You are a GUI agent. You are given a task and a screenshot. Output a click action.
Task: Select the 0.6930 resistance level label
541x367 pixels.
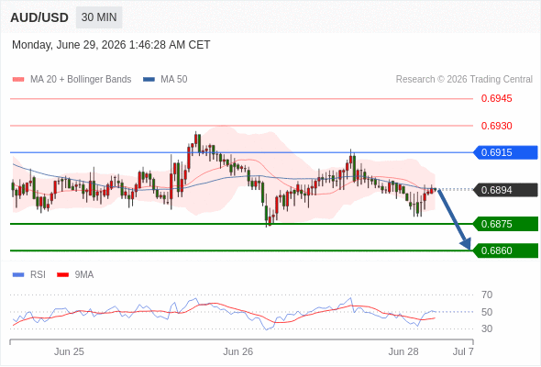click(x=496, y=126)
